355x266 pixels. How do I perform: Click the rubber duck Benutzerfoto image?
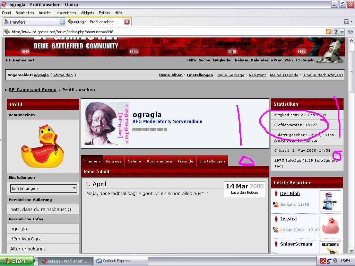point(42,146)
